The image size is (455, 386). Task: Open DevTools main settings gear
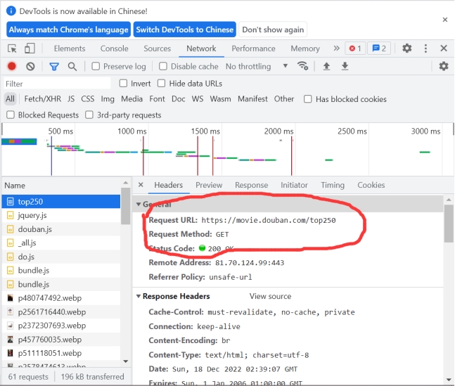(x=407, y=49)
